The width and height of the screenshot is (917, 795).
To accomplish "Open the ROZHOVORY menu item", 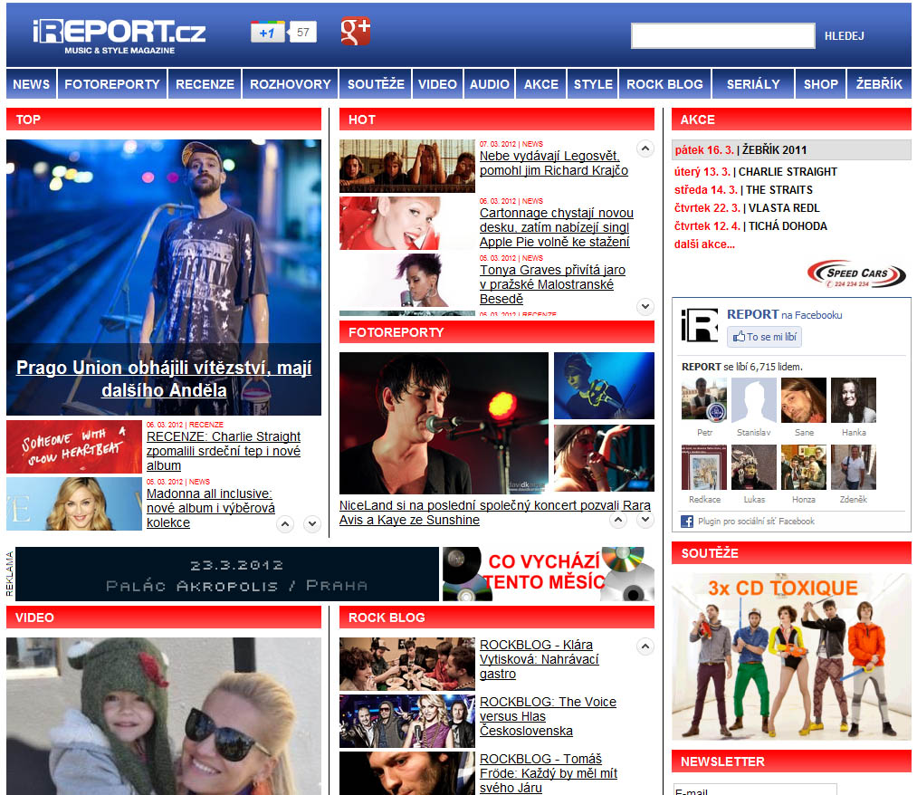I will [x=291, y=83].
